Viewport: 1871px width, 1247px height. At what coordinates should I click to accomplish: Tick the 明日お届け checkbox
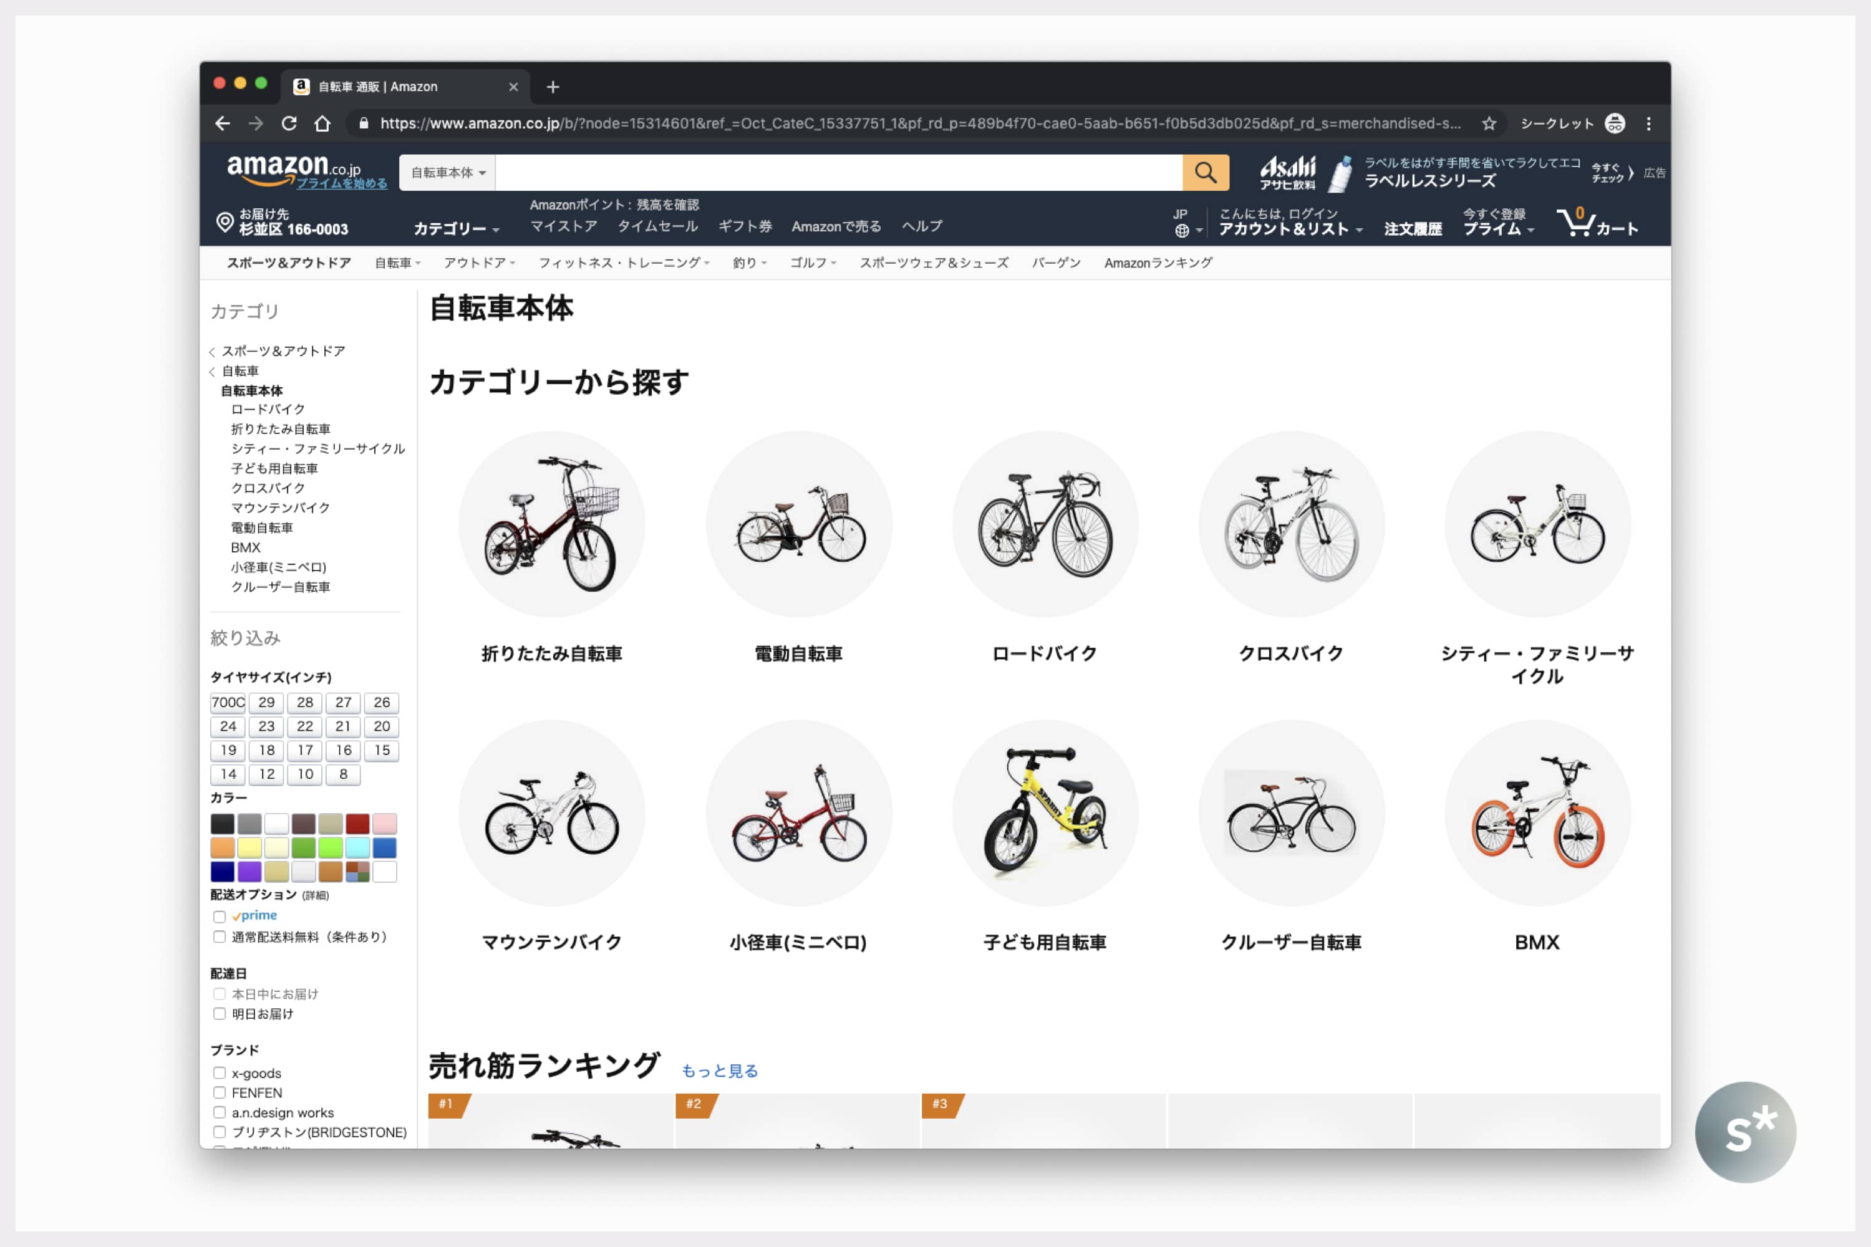[220, 1014]
